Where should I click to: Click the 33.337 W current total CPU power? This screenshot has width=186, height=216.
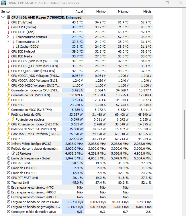coord(76,115)
